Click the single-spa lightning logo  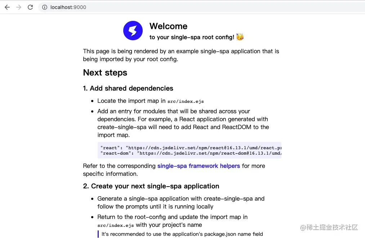click(x=133, y=31)
